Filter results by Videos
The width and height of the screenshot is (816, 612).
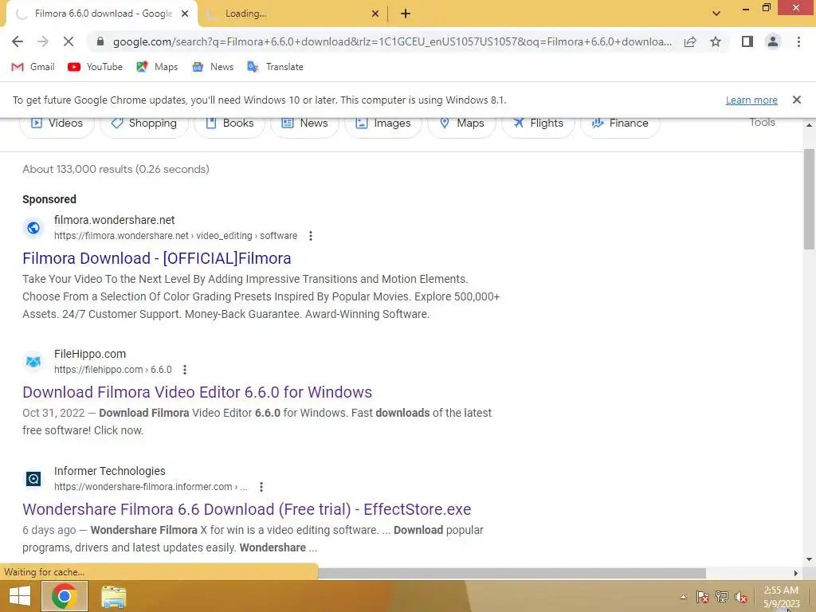tap(57, 124)
